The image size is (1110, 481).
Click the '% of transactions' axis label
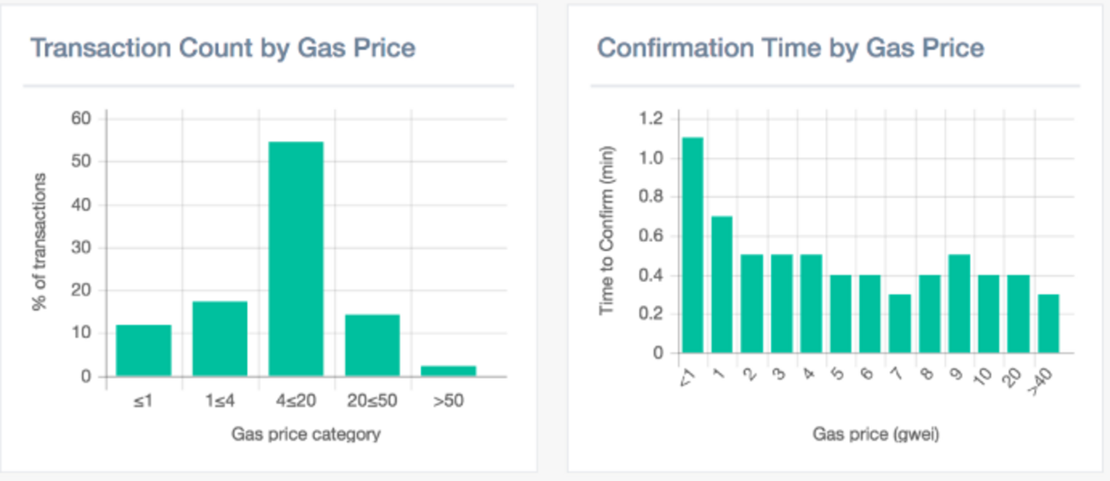click(x=40, y=243)
